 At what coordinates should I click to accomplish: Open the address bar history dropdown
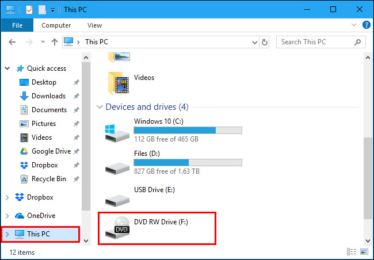coord(254,42)
